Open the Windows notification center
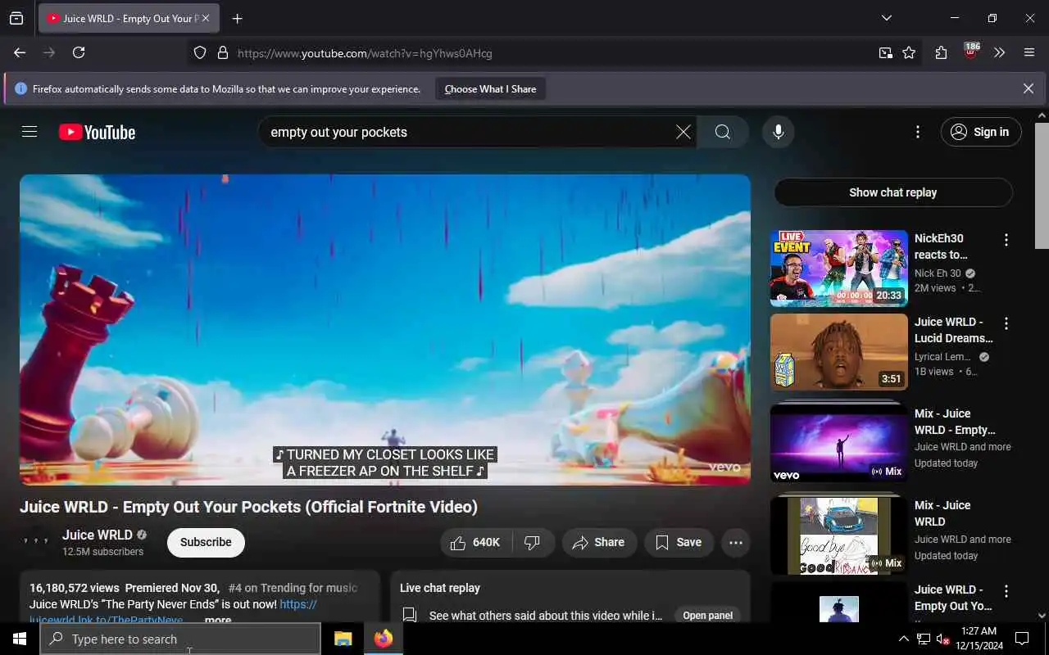1049x655 pixels. pyautogui.click(x=1022, y=639)
